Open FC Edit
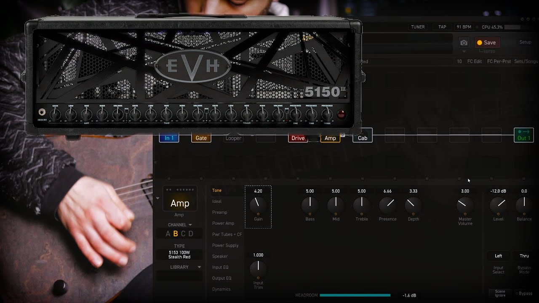The image size is (539, 303). click(475, 61)
